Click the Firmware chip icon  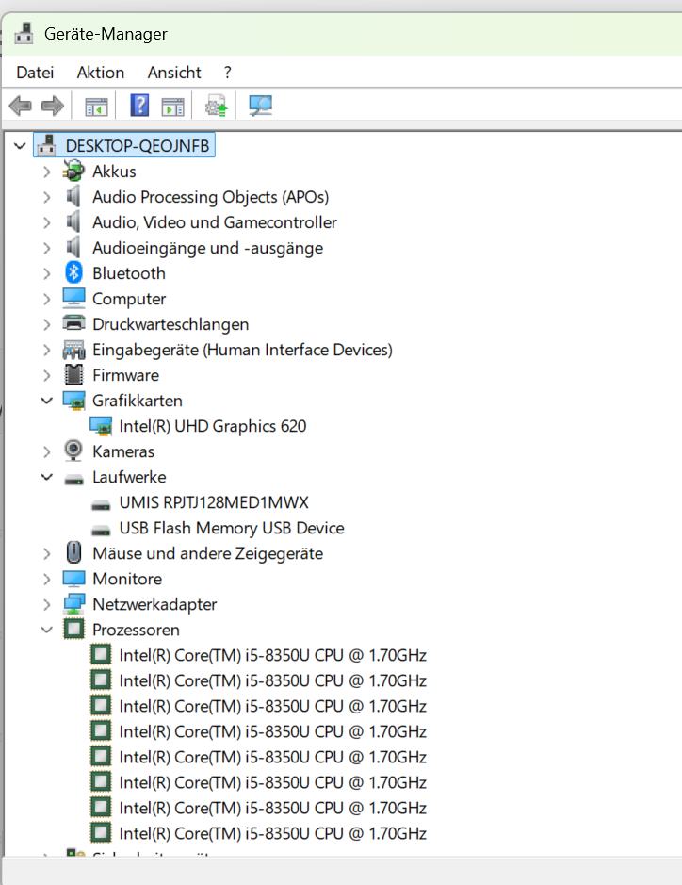tap(73, 375)
